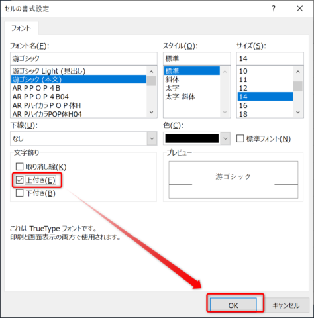This screenshot has height=318, width=314.
Task: Click font list scroll down arrow
Action: point(151,112)
